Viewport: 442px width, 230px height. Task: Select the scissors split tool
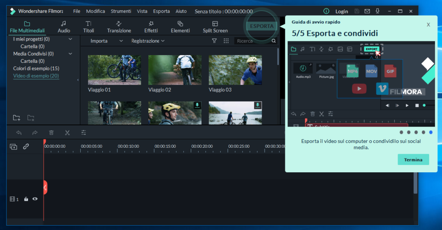point(67,133)
